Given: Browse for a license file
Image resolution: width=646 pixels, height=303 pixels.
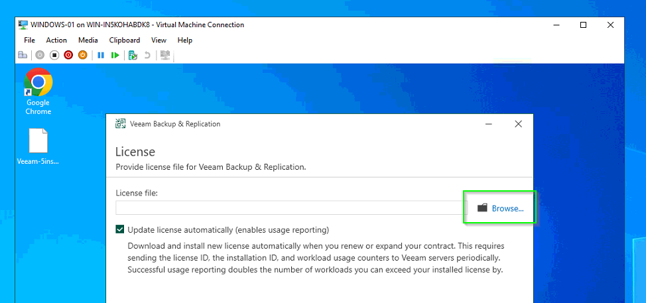Looking at the screenshot, I should point(500,208).
